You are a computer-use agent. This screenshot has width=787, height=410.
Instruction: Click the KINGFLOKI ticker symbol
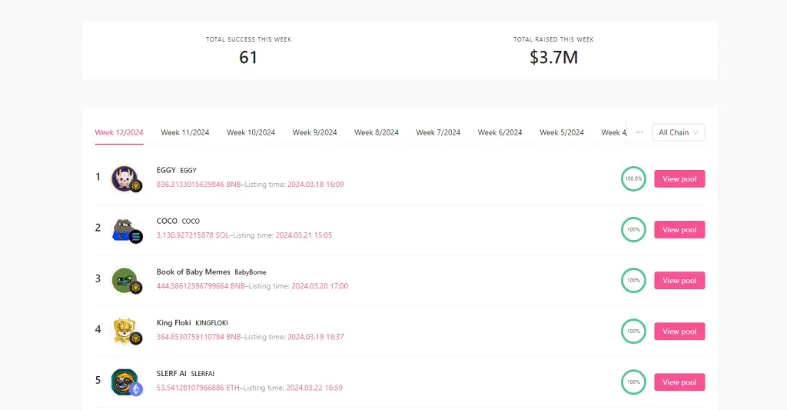(x=211, y=323)
